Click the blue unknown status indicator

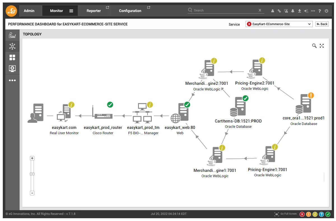(321, 214)
